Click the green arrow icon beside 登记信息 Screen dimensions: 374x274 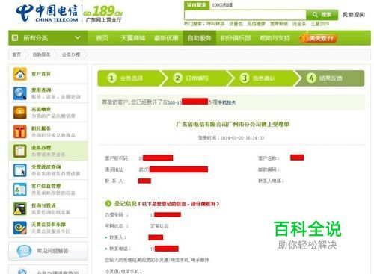click(x=108, y=204)
